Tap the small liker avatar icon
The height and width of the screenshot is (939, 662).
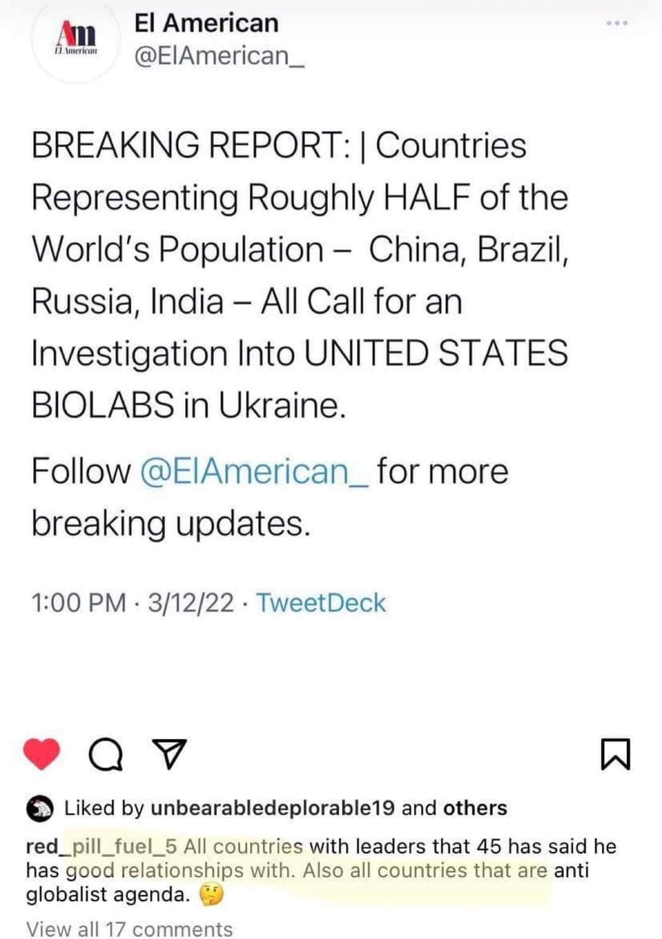pyautogui.click(x=40, y=809)
